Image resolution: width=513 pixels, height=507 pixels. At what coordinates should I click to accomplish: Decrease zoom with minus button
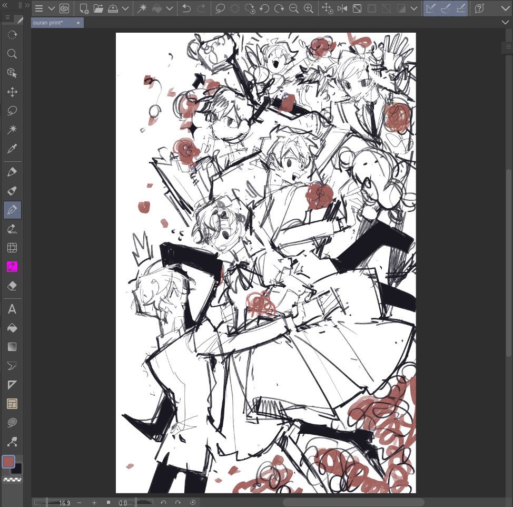tap(79, 502)
